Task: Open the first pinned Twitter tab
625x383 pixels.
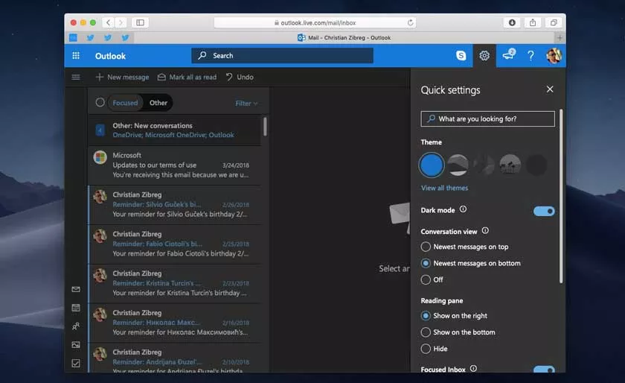Action: pyautogui.click(x=91, y=37)
